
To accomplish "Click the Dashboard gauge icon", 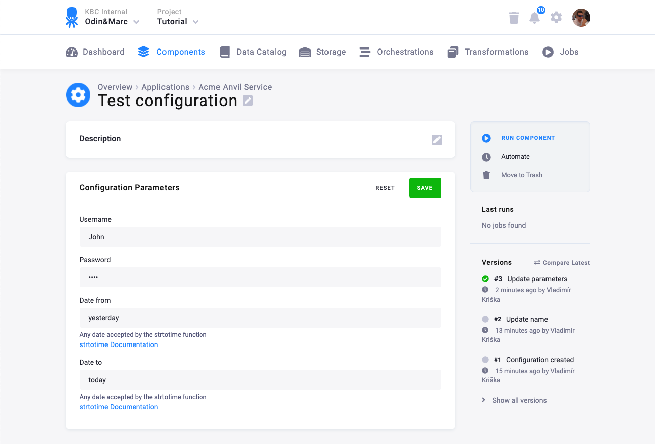I will (x=72, y=52).
